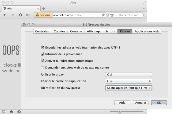Toggle fullscreen with the corner arrows icon
172x114 pixels.
144,2
